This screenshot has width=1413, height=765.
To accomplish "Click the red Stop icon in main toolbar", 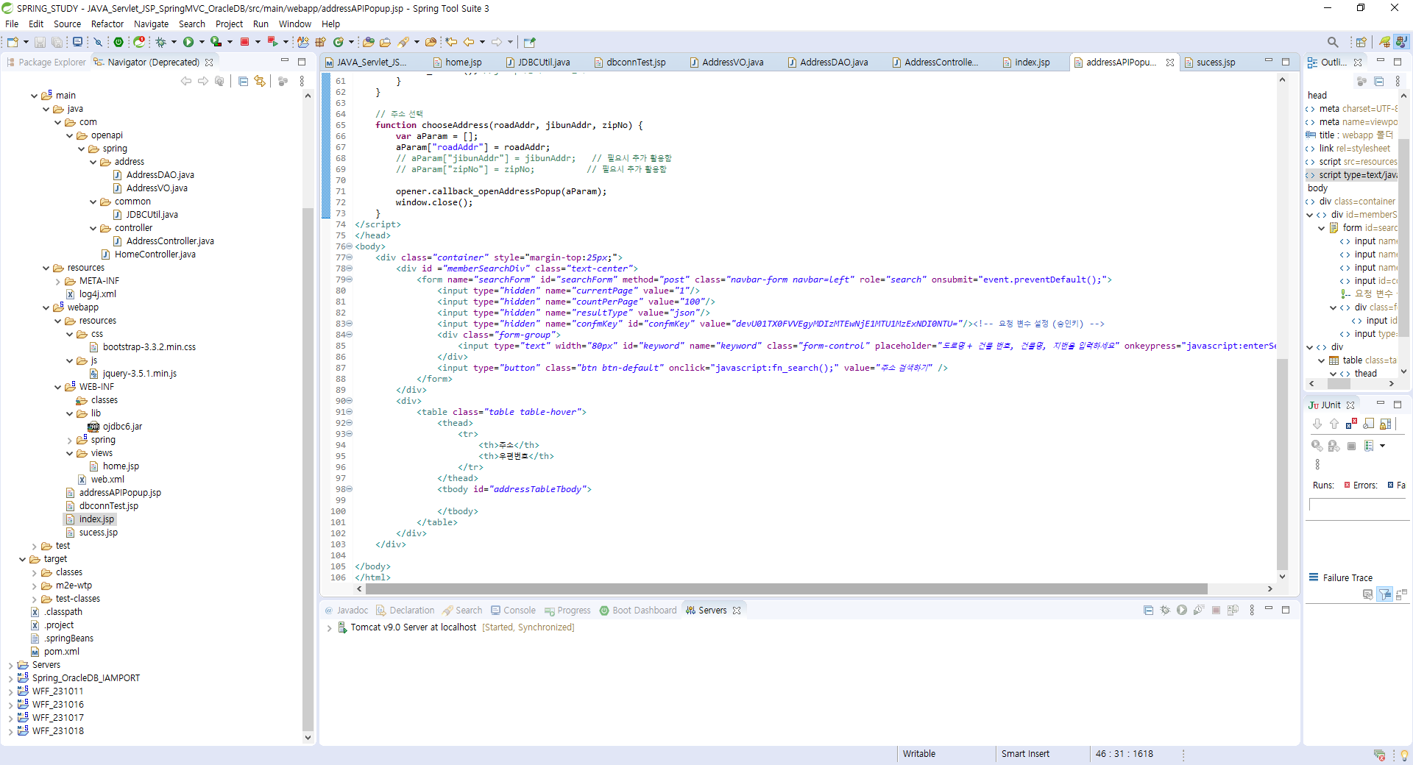I will pyautogui.click(x=245, y=42).
